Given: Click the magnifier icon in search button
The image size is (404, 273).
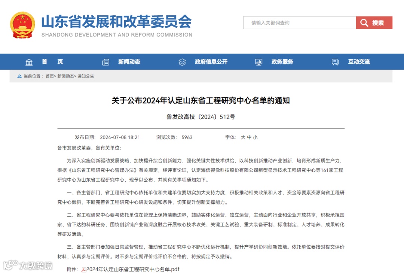Looking at the screenshot, I should pyautogui.click(x=364, y=23).
